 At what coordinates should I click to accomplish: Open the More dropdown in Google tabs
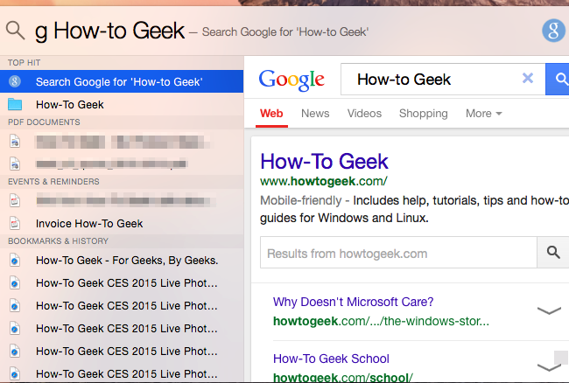coord(483,114)
